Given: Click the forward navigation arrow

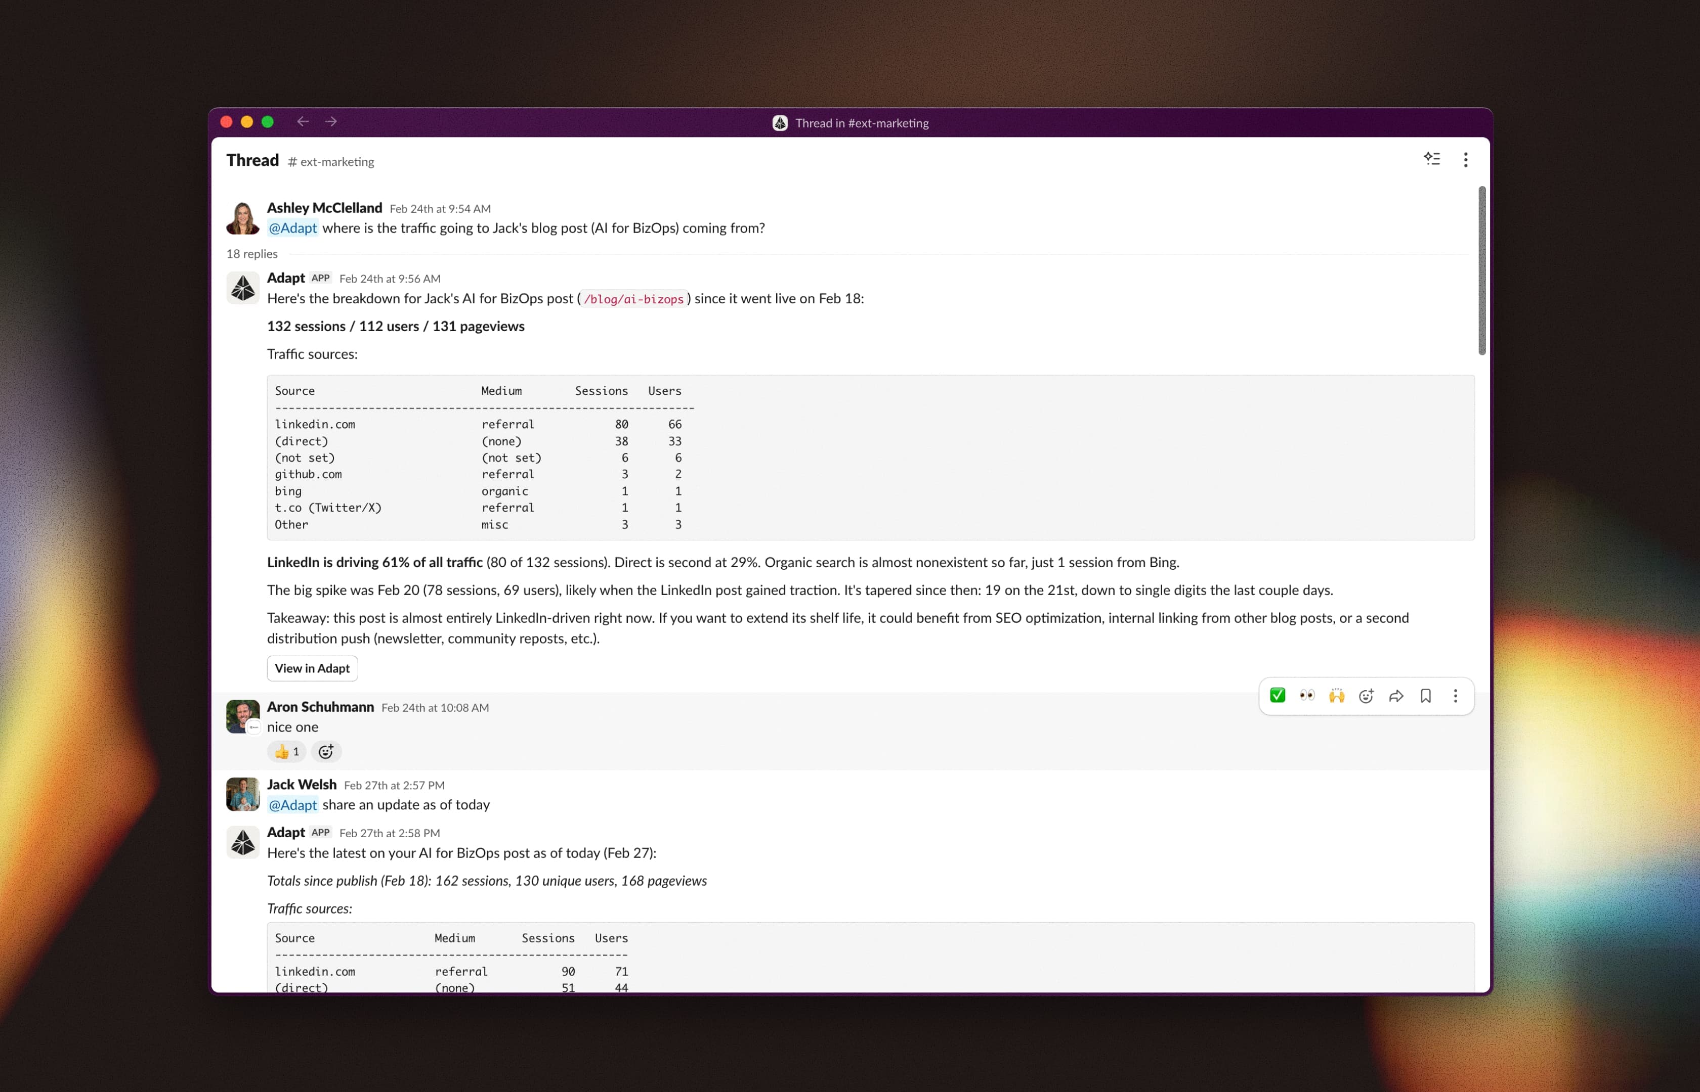Looking at the screenshot, I should click(330, 121).
